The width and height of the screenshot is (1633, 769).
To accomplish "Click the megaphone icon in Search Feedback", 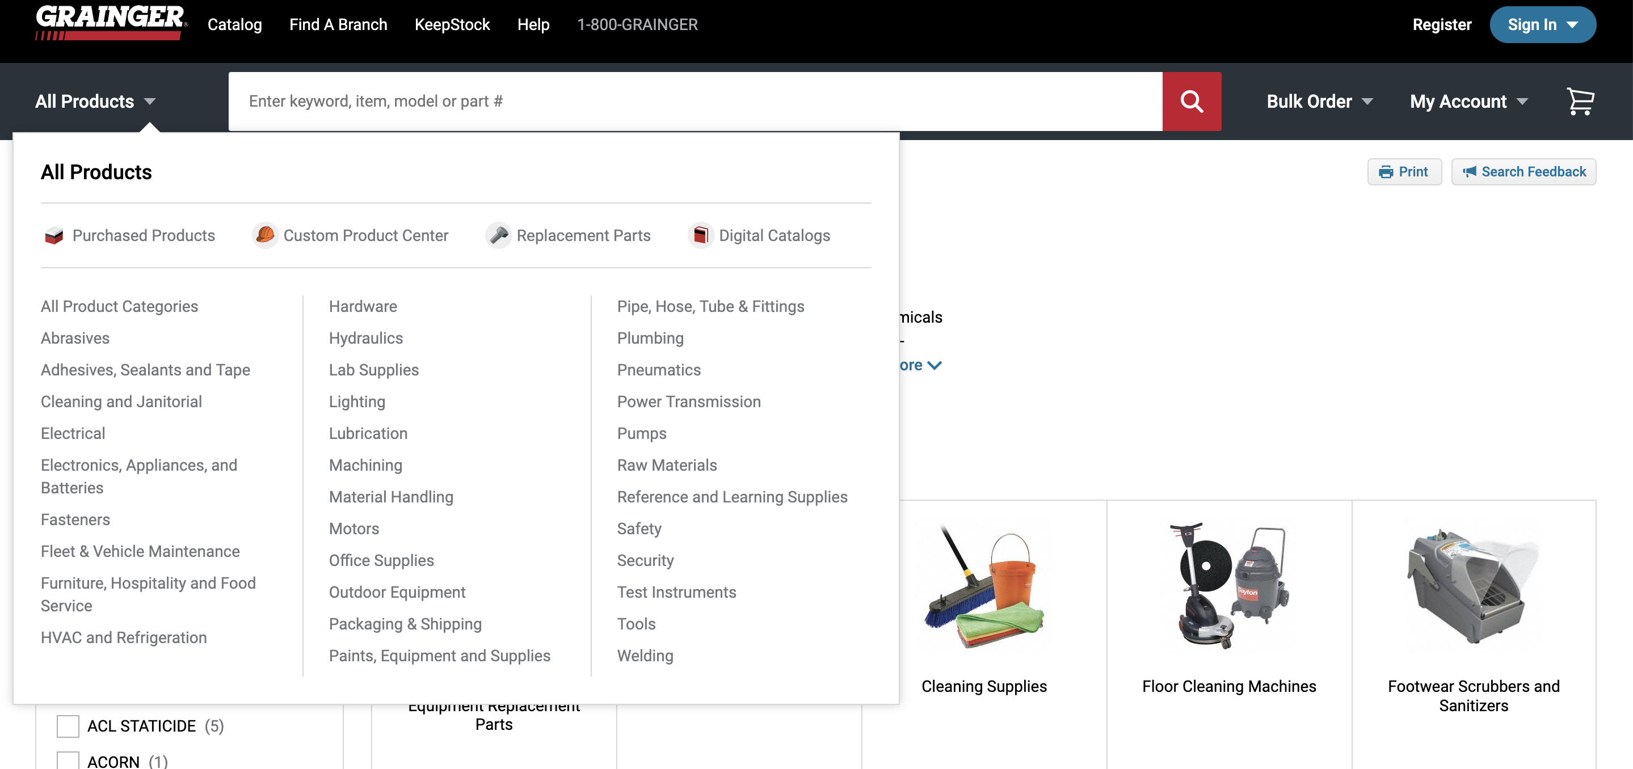I will pos(1470,172).
